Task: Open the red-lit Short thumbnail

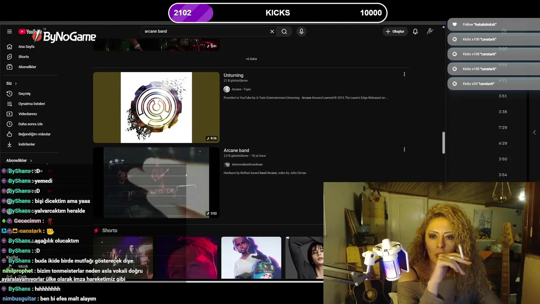Action: [x=187, y=258]
